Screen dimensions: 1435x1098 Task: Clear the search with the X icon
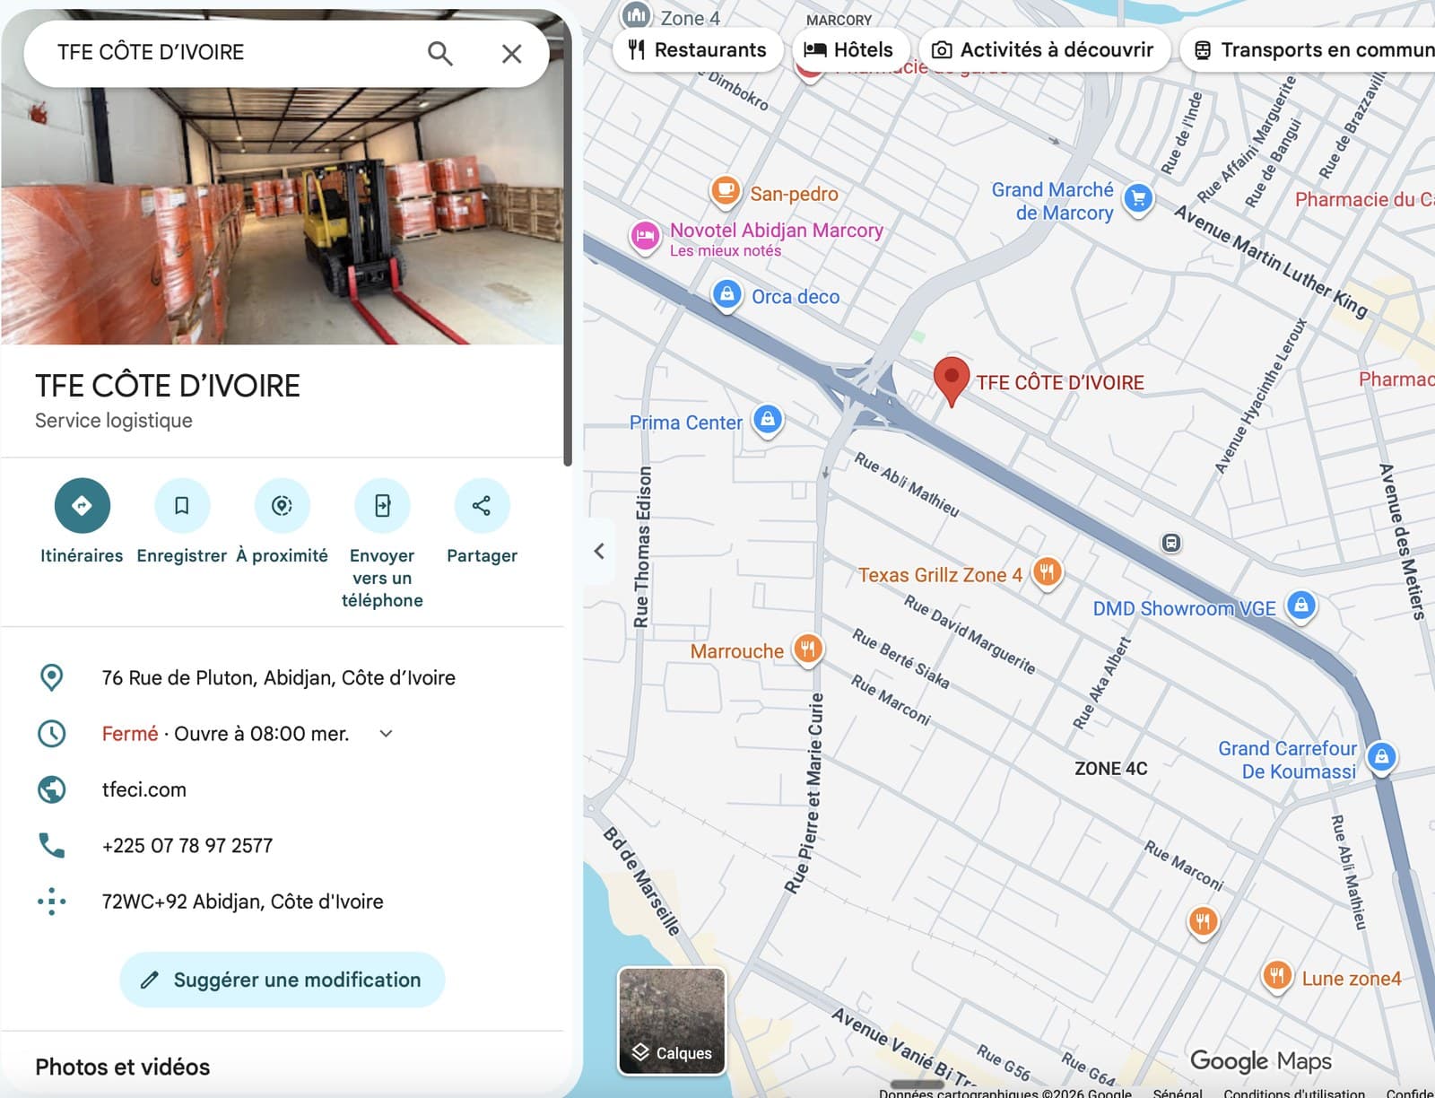point(511,53)
